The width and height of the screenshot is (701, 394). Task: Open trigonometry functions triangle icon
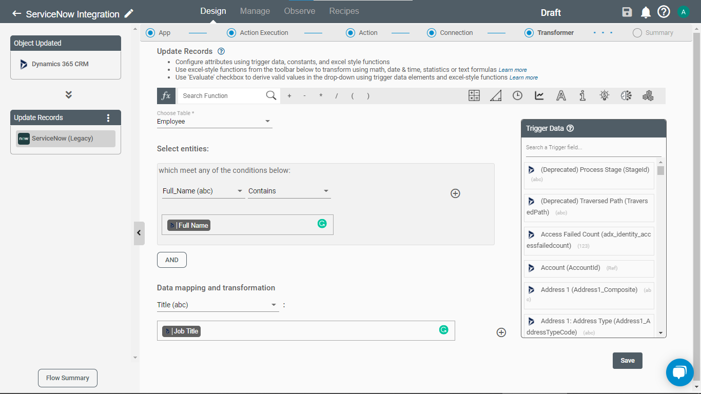pos(496,95)
